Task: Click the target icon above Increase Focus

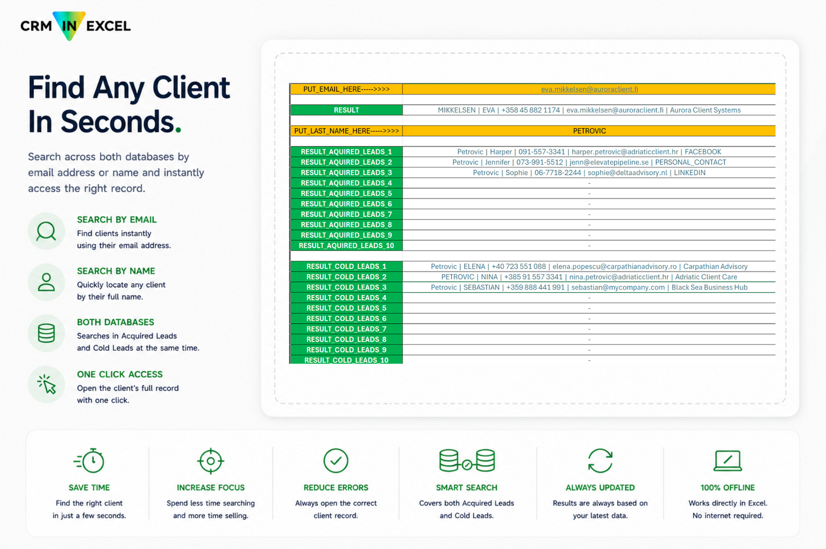Action: (210, 460)
